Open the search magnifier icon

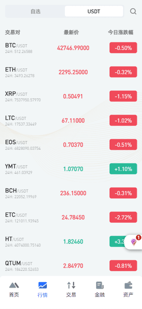tap(133, 11)
